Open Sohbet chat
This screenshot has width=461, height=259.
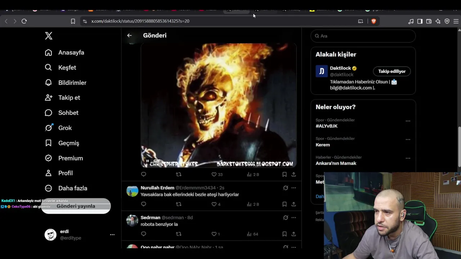62,113
